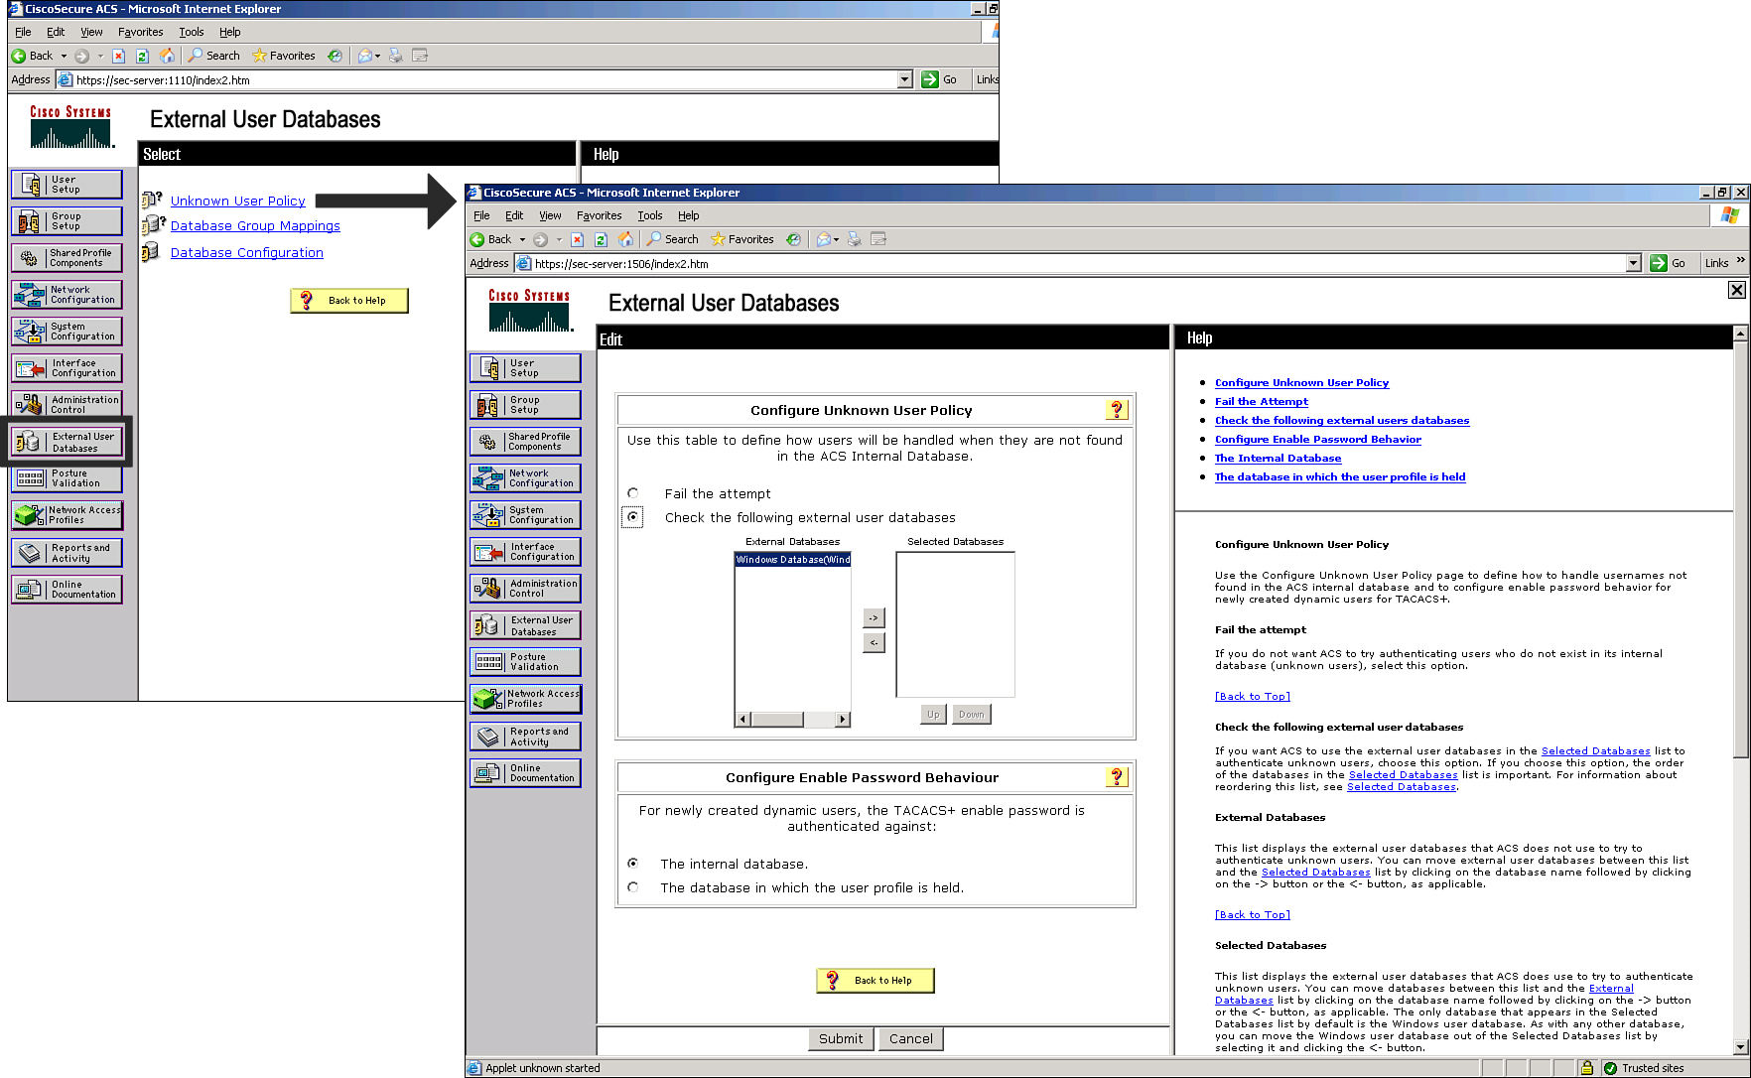Open Network Configuration in front window sidebar
The height and width of the screenshot is (1078, 1751).
click(525, 478)
